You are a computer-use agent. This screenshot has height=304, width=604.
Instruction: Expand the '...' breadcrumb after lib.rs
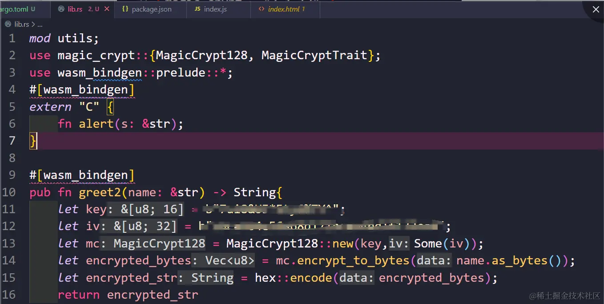click(40, 24)
